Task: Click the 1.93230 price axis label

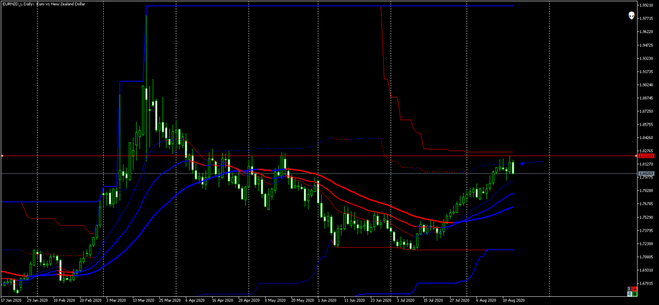Action: click(x=647, y=58)
